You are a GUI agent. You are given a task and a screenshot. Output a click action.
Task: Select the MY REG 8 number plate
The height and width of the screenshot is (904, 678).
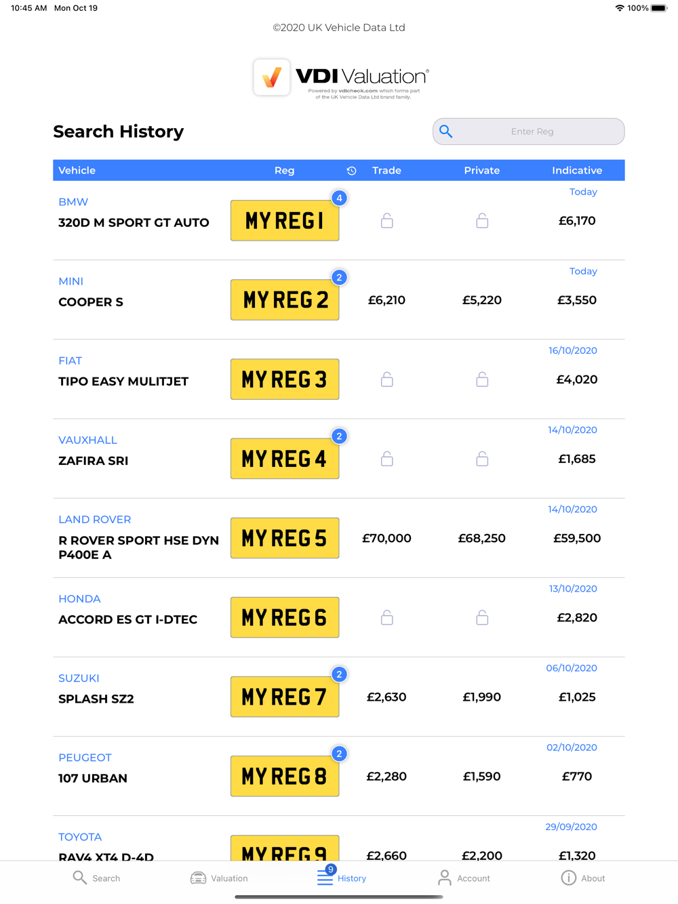(285, 776)
